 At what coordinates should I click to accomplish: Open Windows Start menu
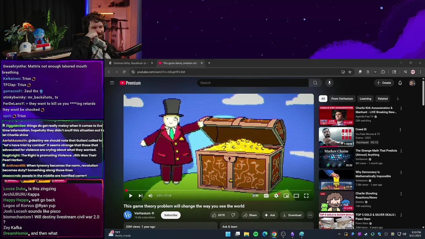228,234
